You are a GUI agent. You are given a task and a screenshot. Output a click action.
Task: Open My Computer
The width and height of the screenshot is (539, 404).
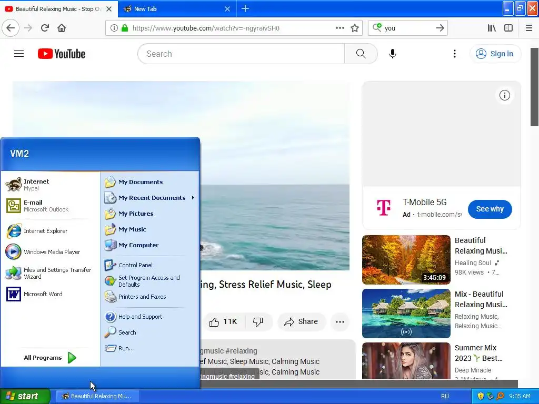point(150,245)
